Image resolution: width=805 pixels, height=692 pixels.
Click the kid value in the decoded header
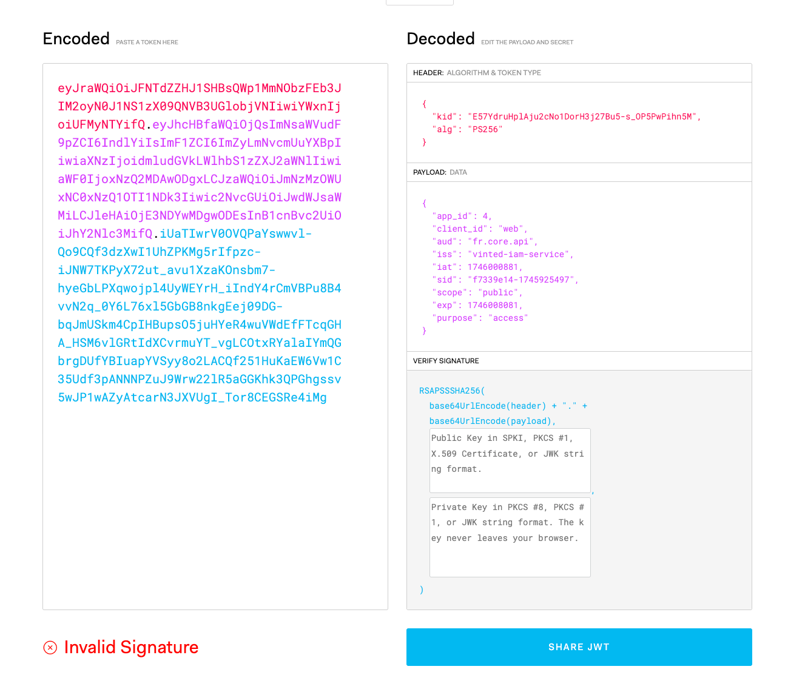click(x=583, y=116)
